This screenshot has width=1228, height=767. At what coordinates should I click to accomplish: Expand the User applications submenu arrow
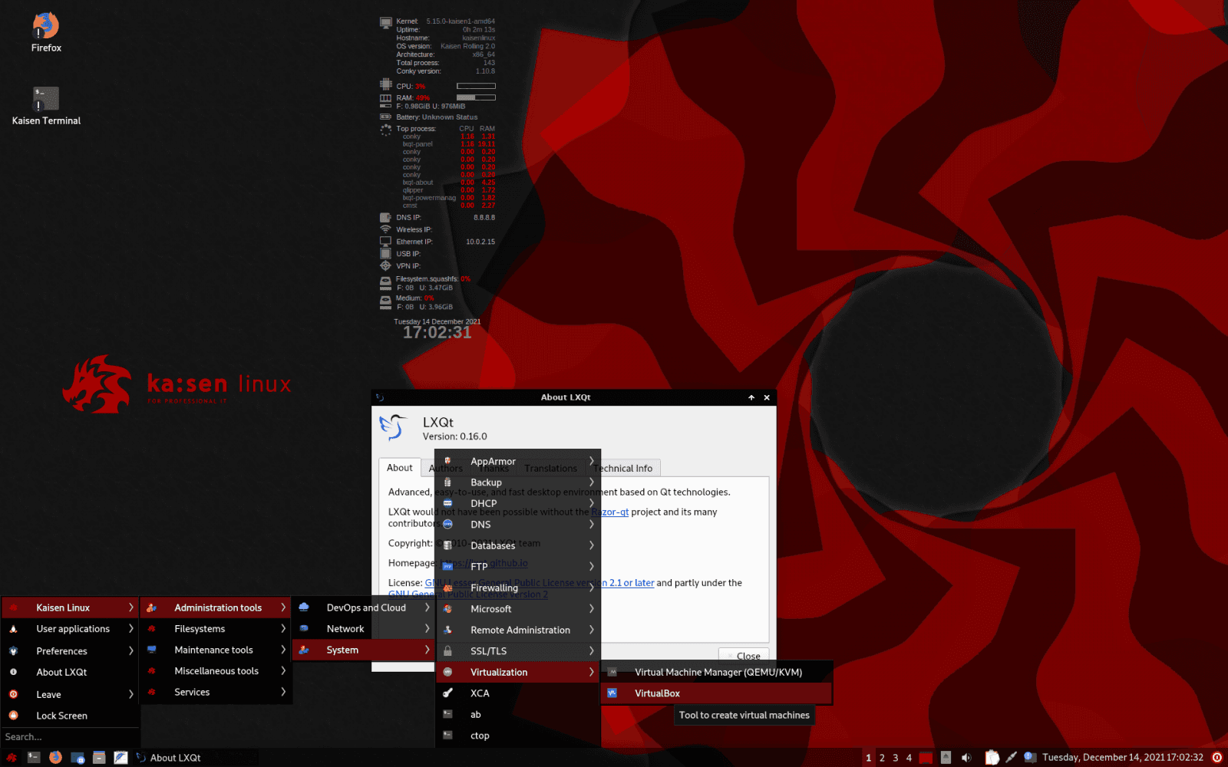coord(130,628)
